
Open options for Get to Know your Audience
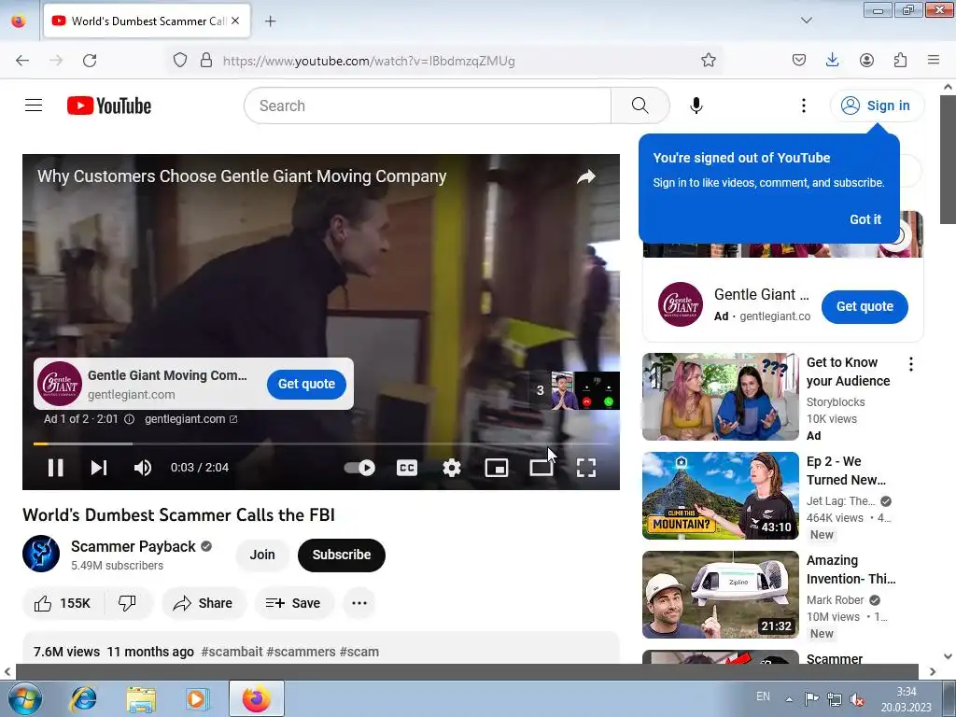coord(911,364)
